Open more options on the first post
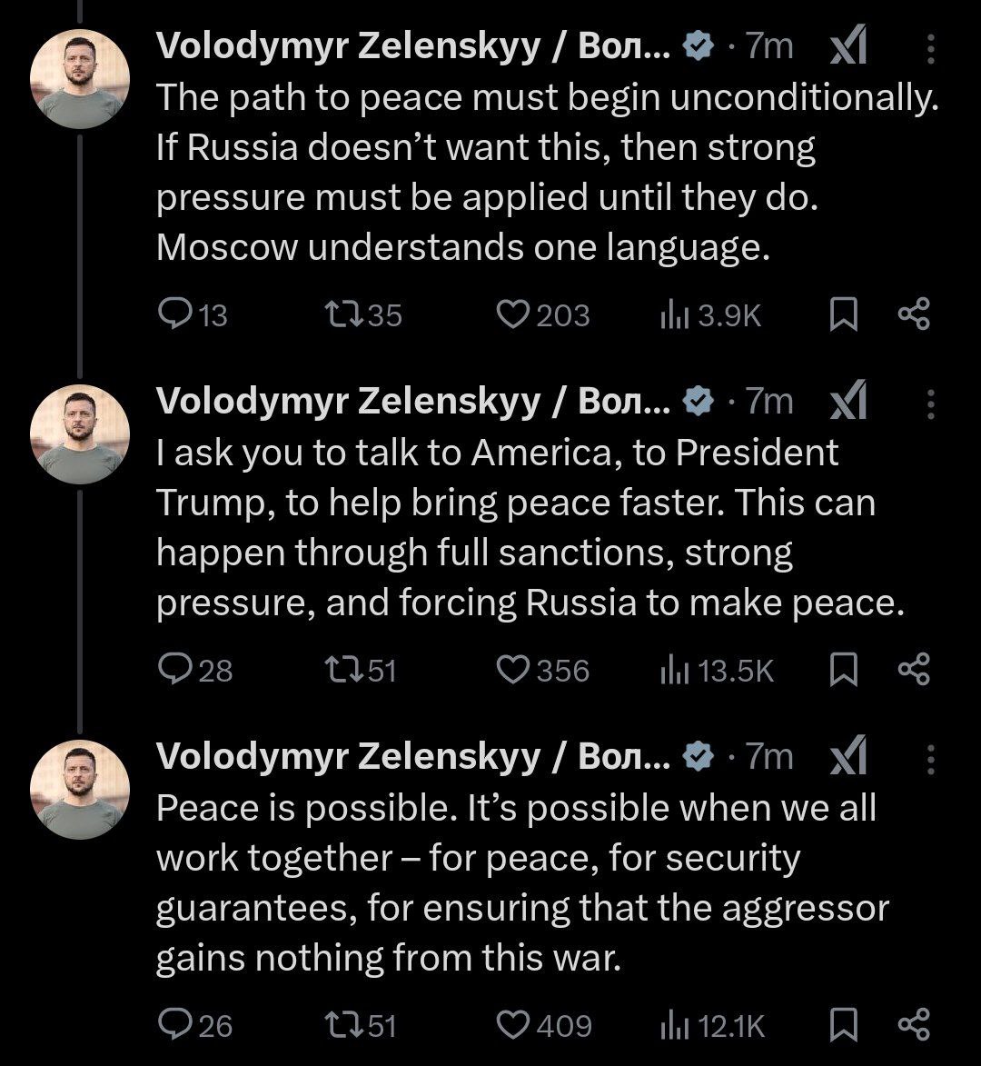The image size is (981, 1066). point(930,48)
